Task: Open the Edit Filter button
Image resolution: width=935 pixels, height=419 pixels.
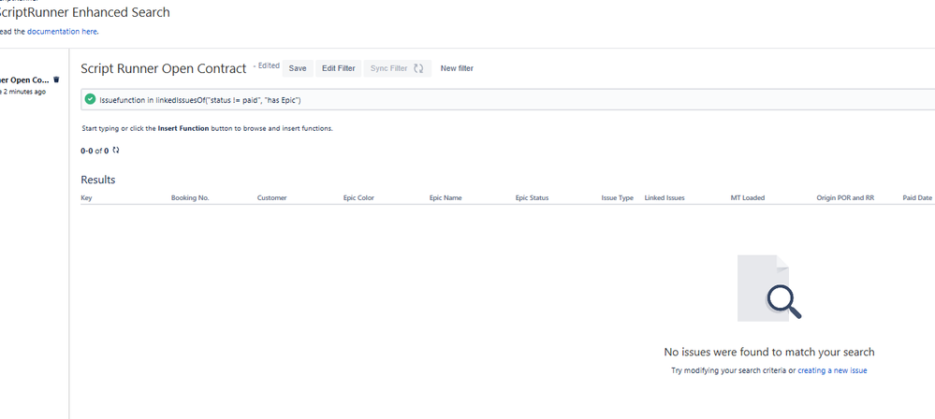Action: (x=339, y=68)
